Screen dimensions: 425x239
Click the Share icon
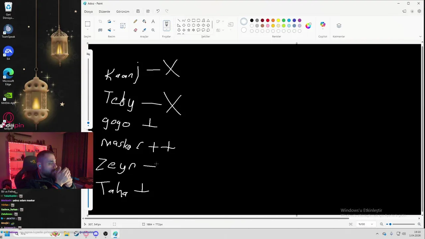148,11
